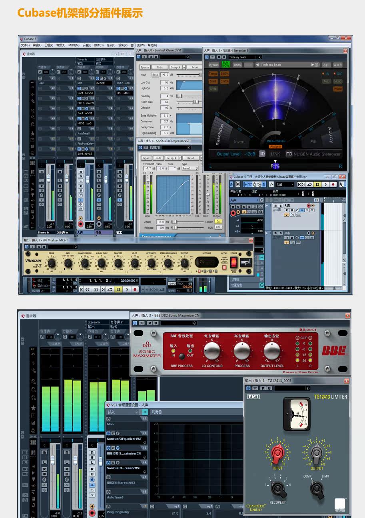This screenshot has height=518, width=365.
Task: Toggle Phase button in NUGEN Stereoizer
Action: coord(338,89)
